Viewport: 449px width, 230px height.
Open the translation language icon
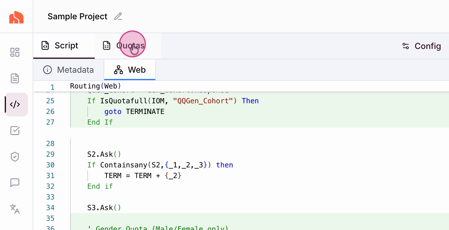(15, 209)
